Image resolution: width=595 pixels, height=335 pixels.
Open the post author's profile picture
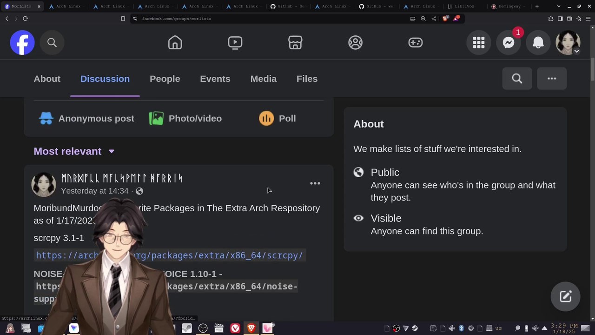click(x=44, y=184)
